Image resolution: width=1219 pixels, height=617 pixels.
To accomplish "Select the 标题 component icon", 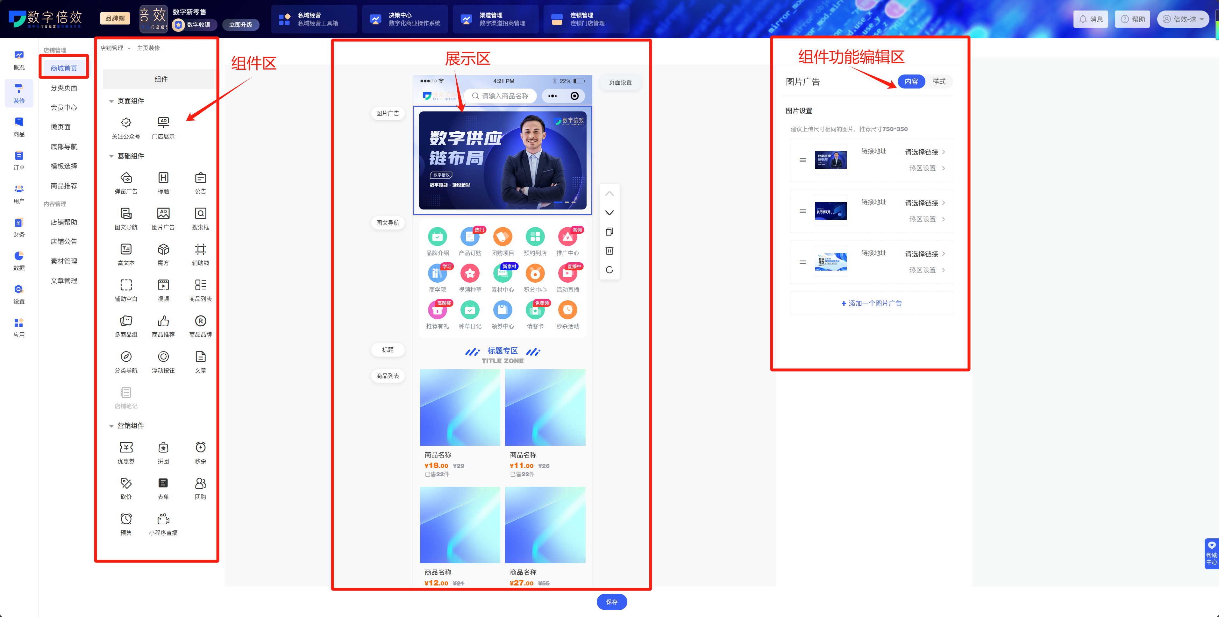I will [x=163, y=178].
